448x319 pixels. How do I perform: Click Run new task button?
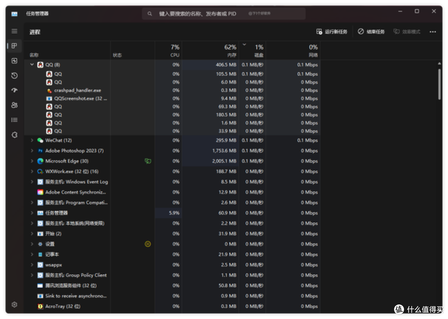pos(331,32)
